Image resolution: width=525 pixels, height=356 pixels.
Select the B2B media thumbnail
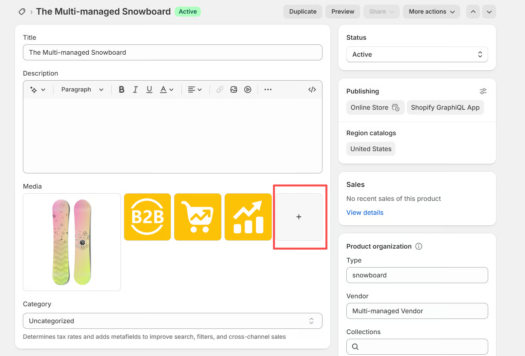coord(147,217)
